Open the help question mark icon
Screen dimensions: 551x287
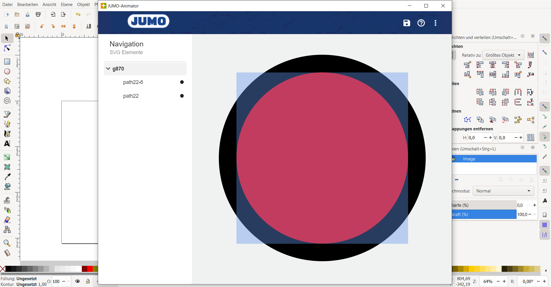click(x=421, y=23)
